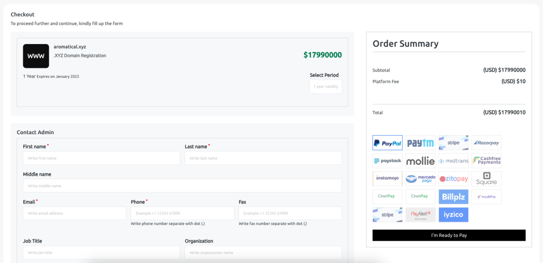The width and height of the screenshot is (543, 263).
Task: Click the Contact Admin section heading
Action: click(x=36, y=132)
